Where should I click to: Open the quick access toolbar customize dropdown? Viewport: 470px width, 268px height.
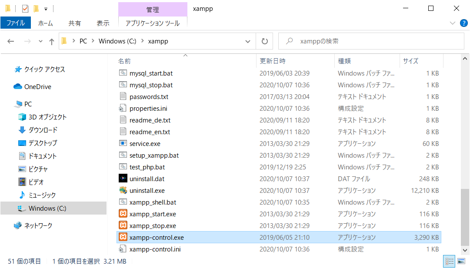46,9
